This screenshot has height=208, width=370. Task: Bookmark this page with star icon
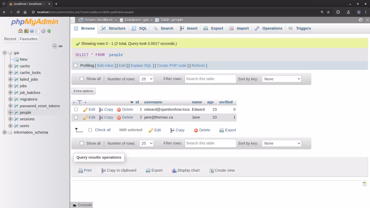pos(328,12)
